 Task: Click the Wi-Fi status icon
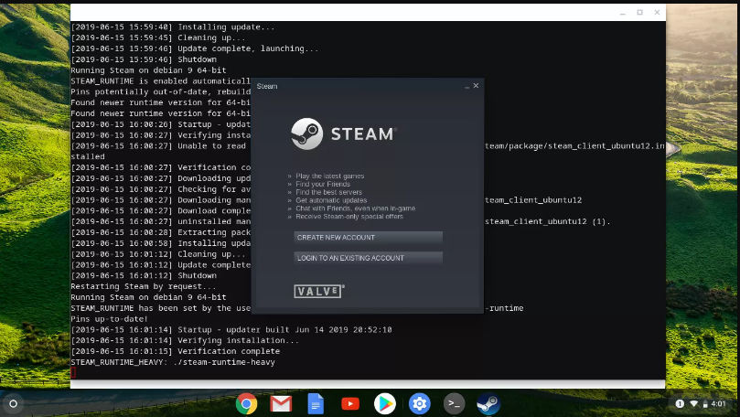693,404
